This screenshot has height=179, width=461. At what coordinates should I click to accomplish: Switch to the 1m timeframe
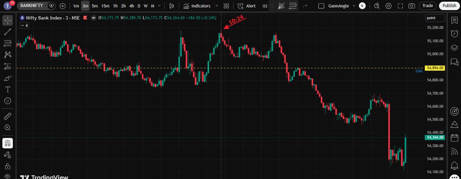76,6
